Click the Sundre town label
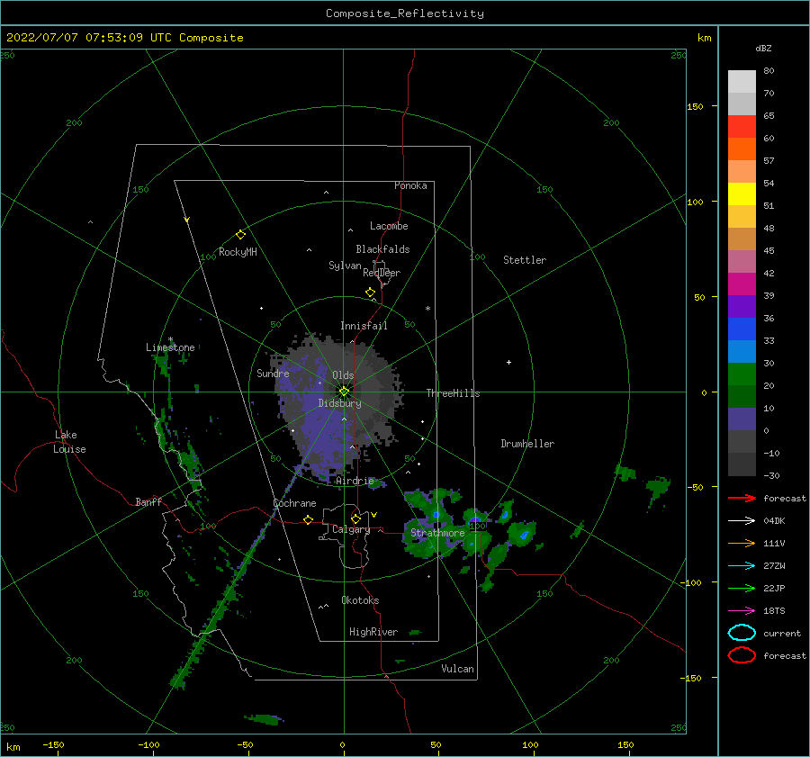Screen dimensions: 810x757 pyautogui.click(x=273, y=373)
